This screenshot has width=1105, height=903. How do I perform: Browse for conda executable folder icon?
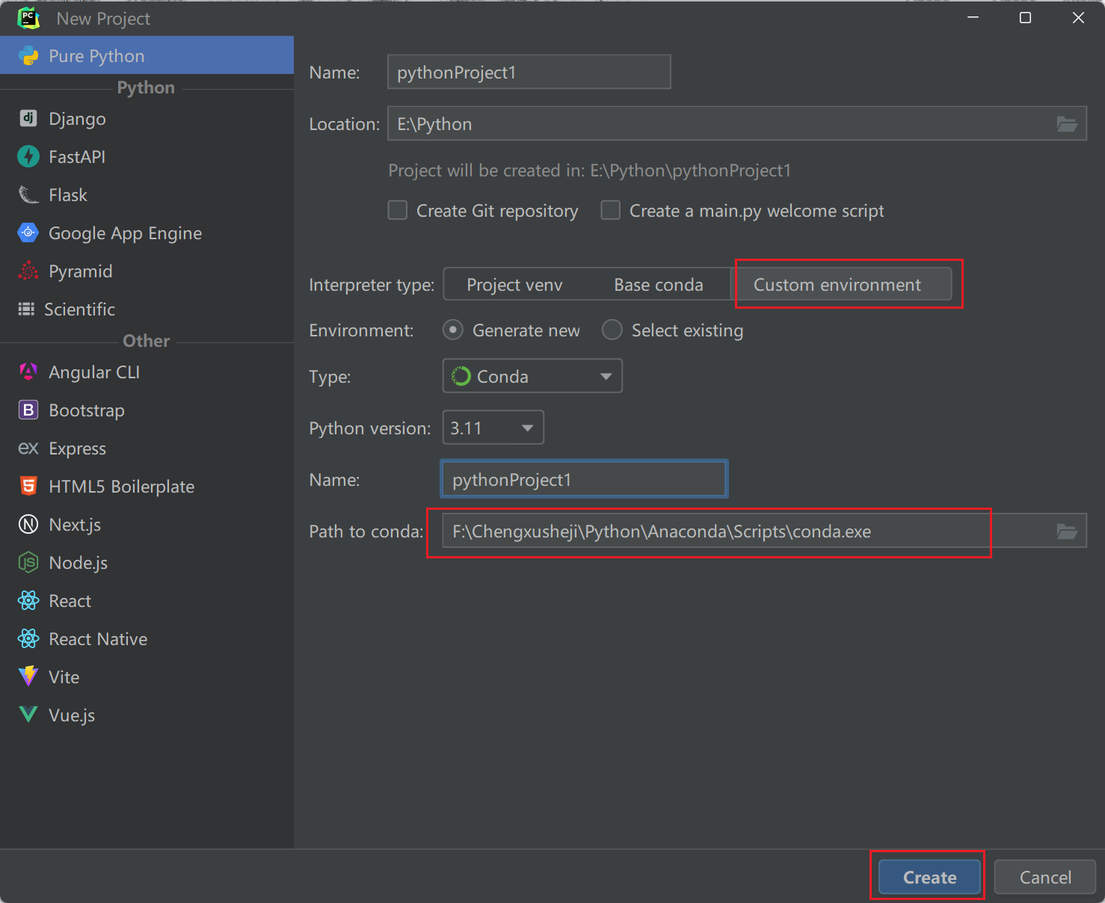[1067, 531]
